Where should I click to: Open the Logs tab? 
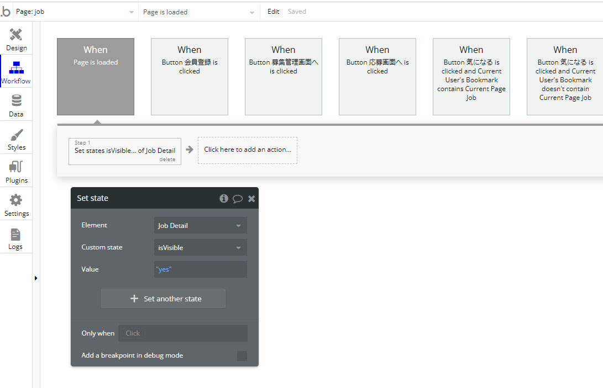click(16, 238)
